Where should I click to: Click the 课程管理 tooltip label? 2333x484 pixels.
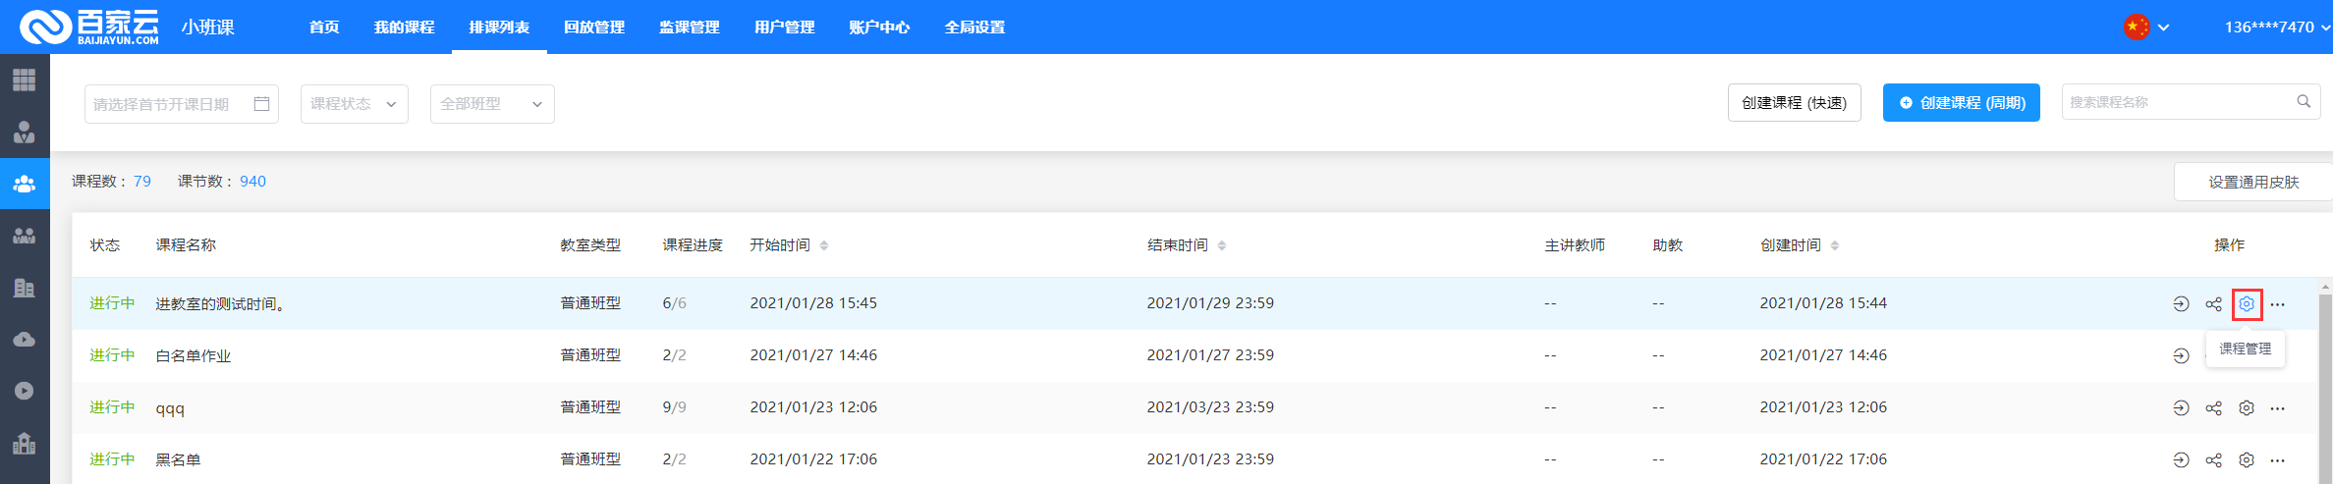pos(2246,349)
